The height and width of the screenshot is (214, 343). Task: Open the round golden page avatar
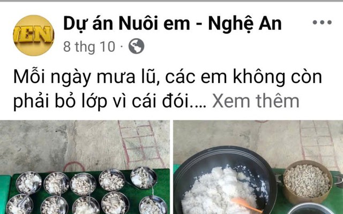click(x=33, y=35)
